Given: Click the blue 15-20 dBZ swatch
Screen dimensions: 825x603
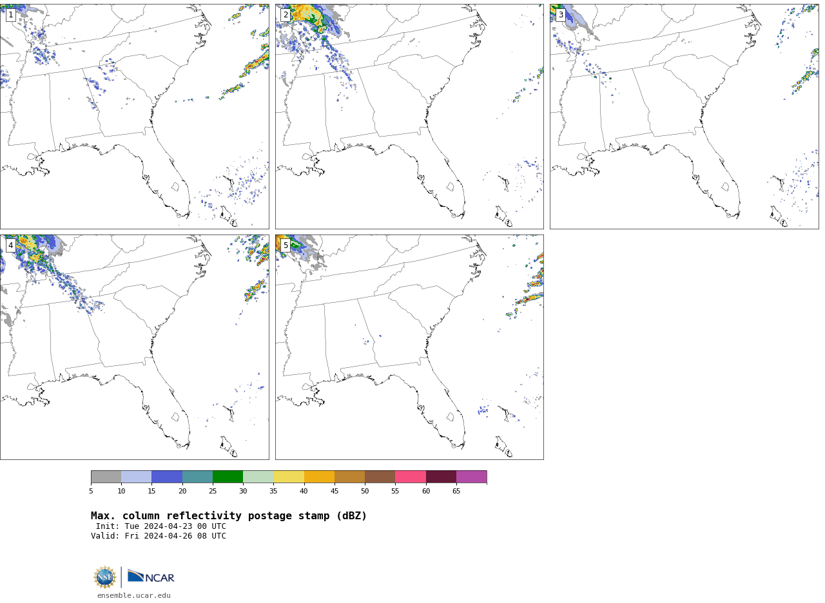Looking at the screenshot, I should tap(167, 477).
